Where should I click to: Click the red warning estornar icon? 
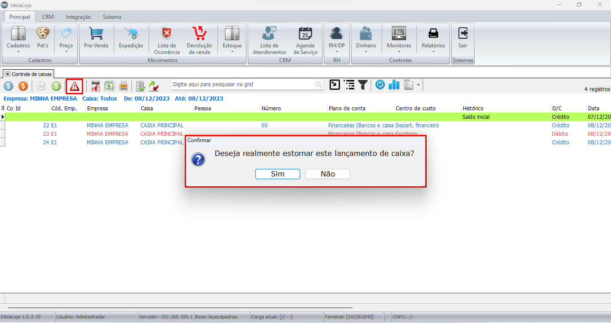[x=74, y=86]
